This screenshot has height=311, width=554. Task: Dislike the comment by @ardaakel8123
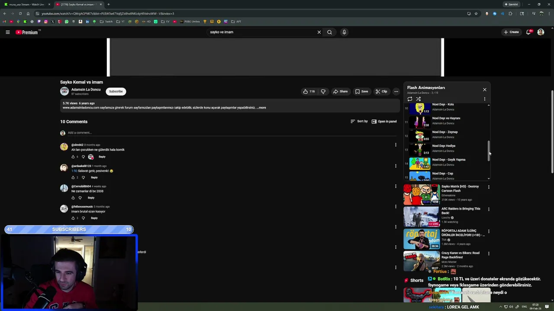pyautogui.click(x=84, y=178)
